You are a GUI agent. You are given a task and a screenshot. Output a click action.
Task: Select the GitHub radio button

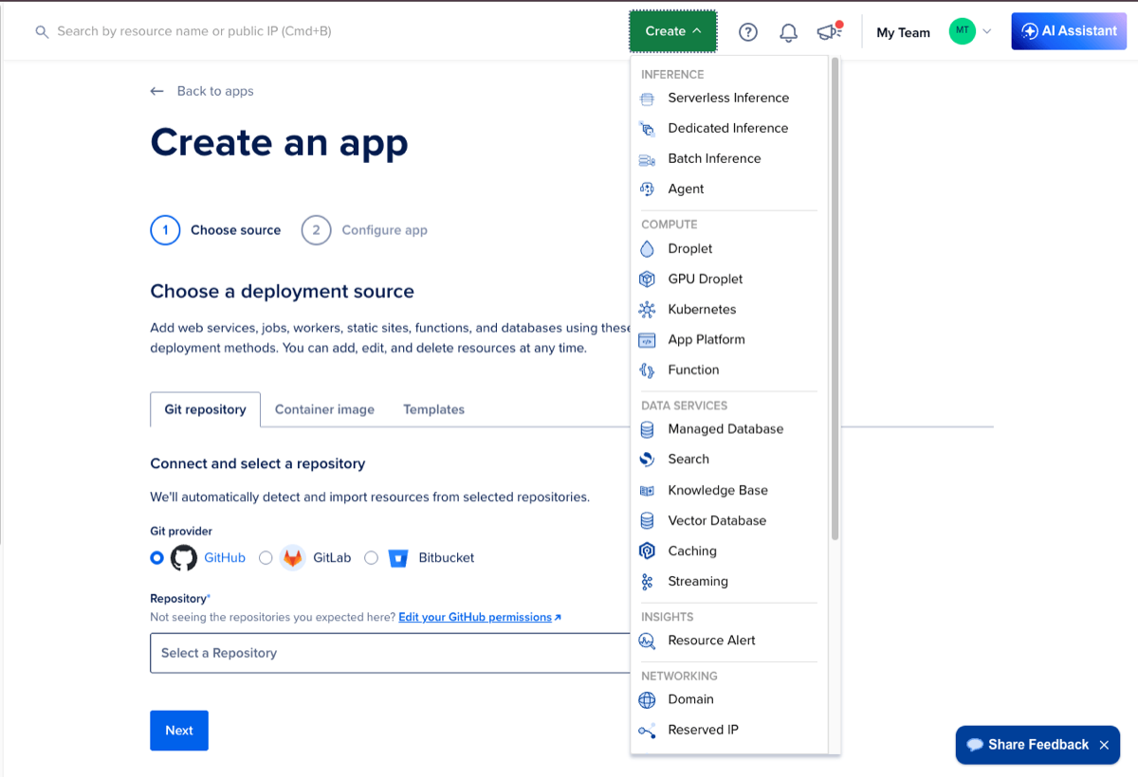coord(156,558)
